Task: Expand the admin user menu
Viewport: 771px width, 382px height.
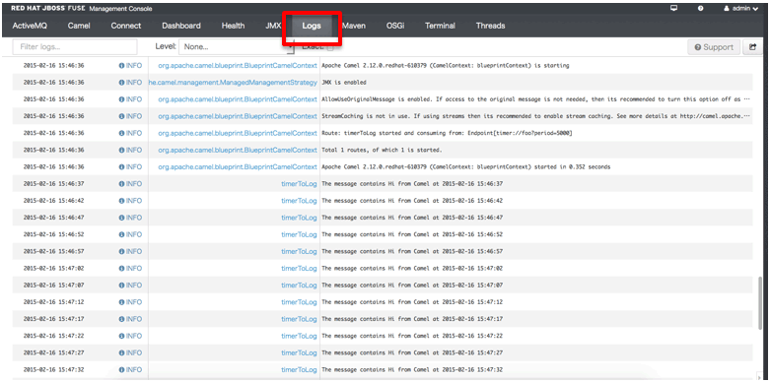Action: [741, 8]
